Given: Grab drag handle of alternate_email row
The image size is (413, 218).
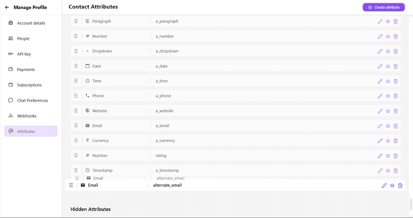Looking at the screenshot, I should (x=71, y=185).
